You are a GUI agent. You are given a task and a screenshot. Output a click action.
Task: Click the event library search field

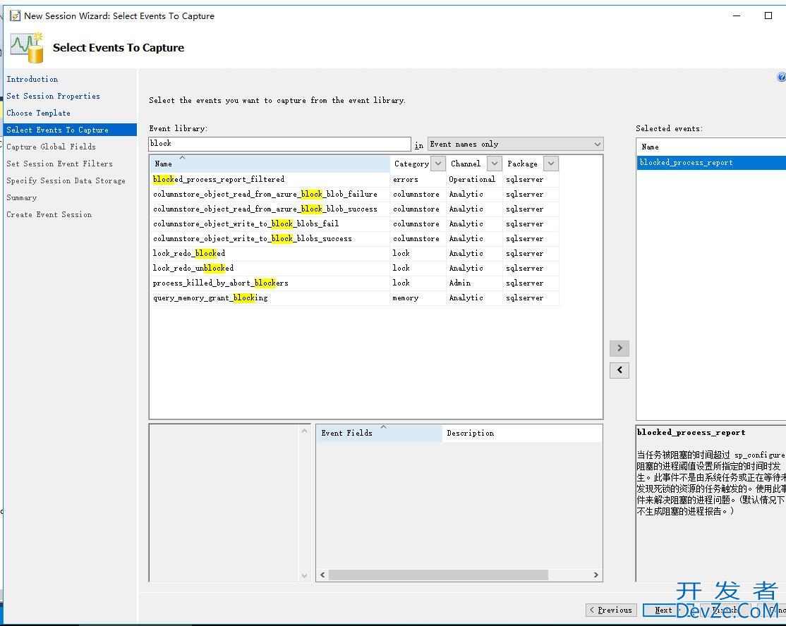[x=279, y=144]
